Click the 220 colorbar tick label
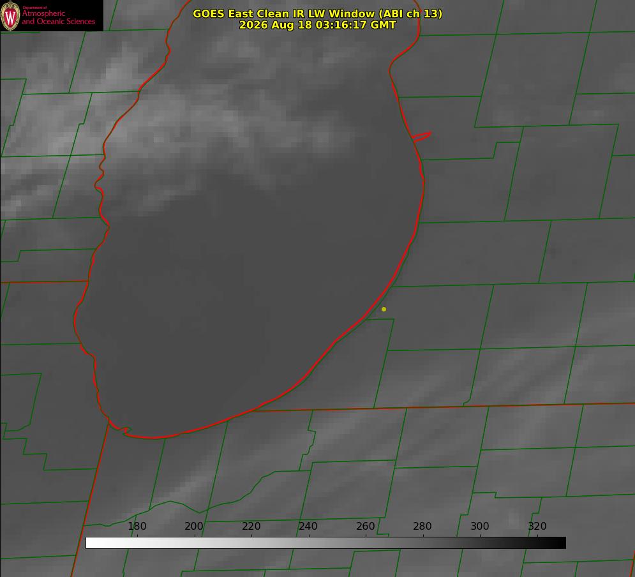Screen dimensions: 635x577 251,526
